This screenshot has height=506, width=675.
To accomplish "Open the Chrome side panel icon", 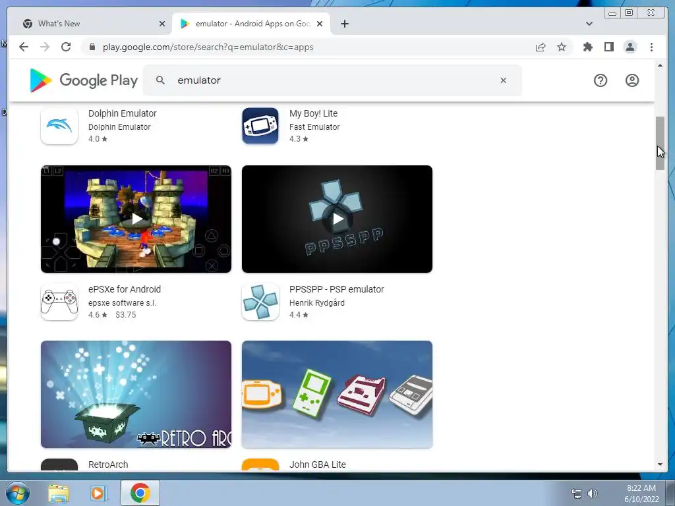I will coord(608,47).
